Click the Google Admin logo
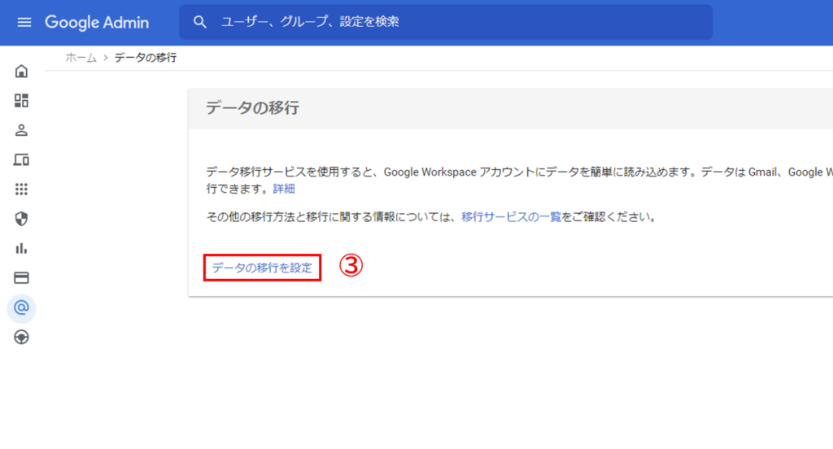 coord(97,22)
